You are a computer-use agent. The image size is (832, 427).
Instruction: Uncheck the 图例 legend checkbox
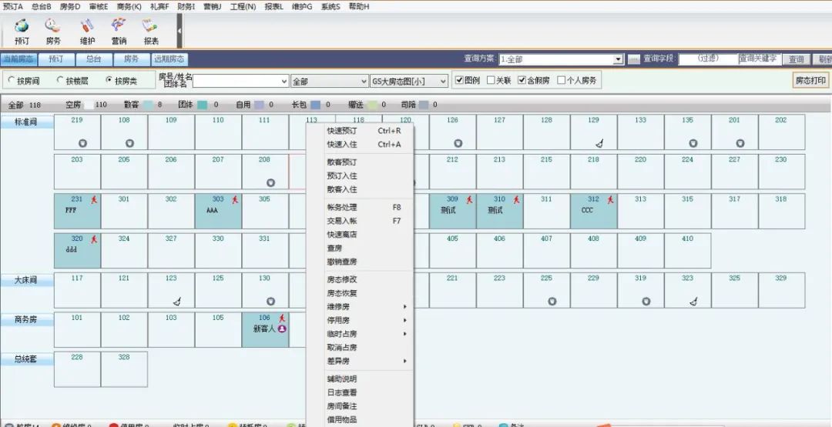pyautogui.click(x=459, y=80)
